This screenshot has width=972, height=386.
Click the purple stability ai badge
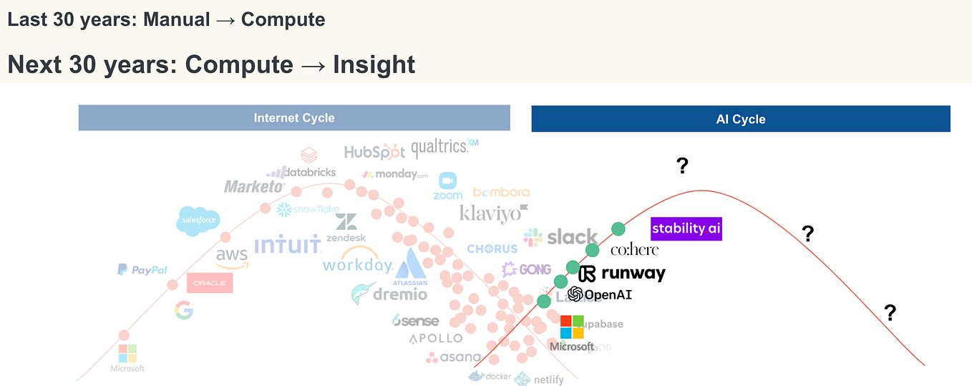[x=686, y=228]
